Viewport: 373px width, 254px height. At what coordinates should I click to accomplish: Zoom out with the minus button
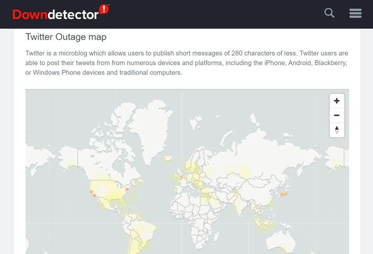coord(336,116)
